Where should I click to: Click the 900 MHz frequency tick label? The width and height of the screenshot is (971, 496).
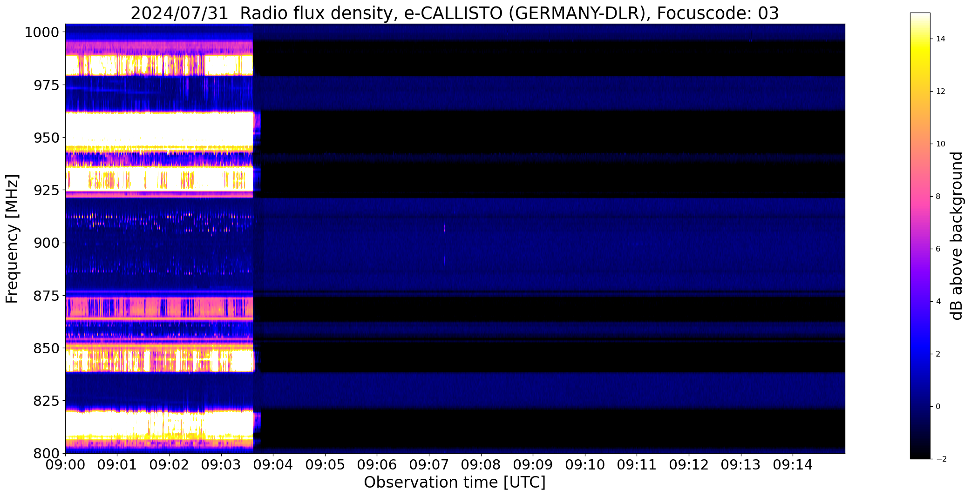47,243
